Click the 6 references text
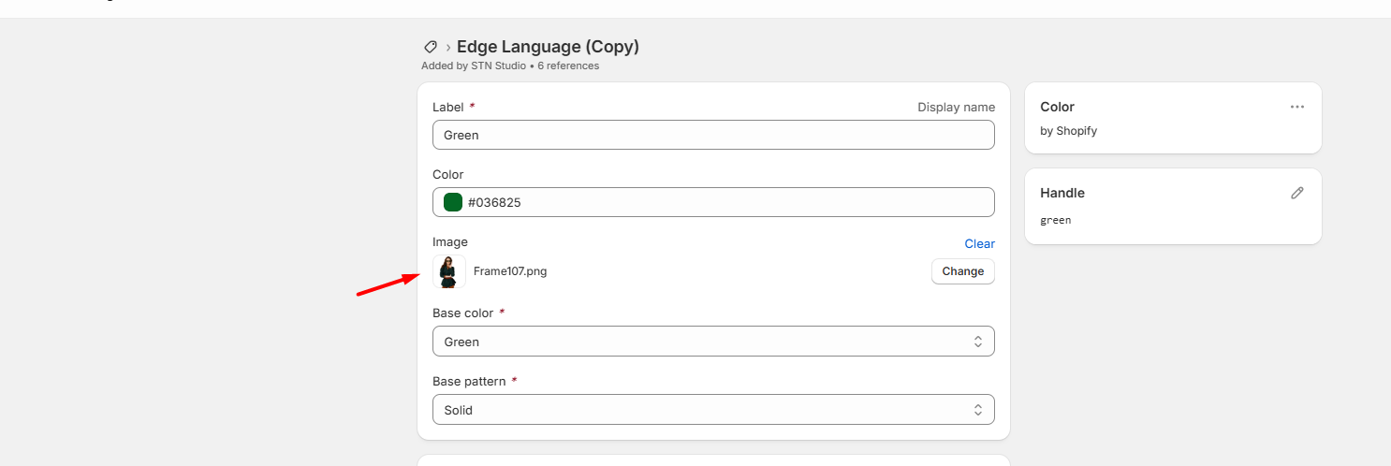 pos(568,66)
